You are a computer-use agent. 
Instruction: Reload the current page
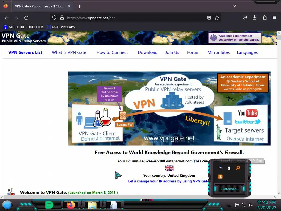pos(26,18)
